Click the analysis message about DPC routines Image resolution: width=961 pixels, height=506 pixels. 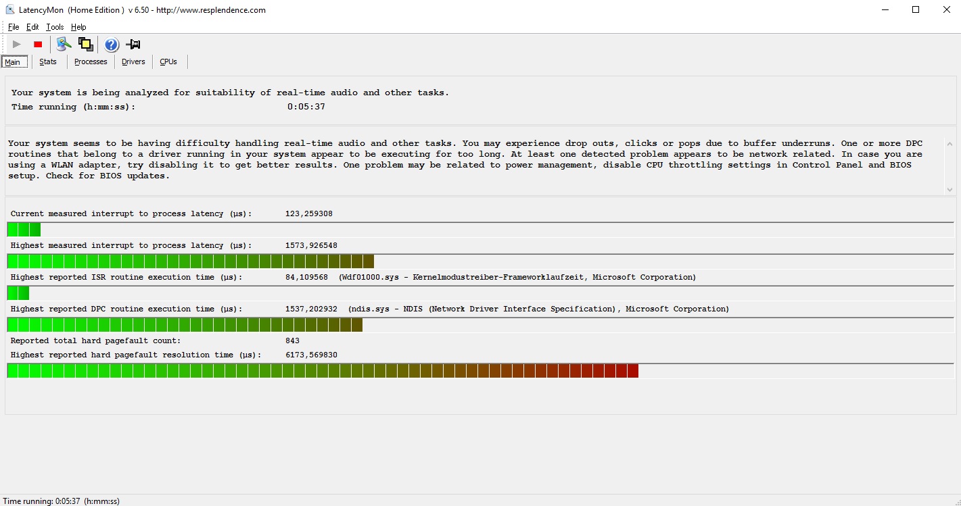click(x=466, y=159)
